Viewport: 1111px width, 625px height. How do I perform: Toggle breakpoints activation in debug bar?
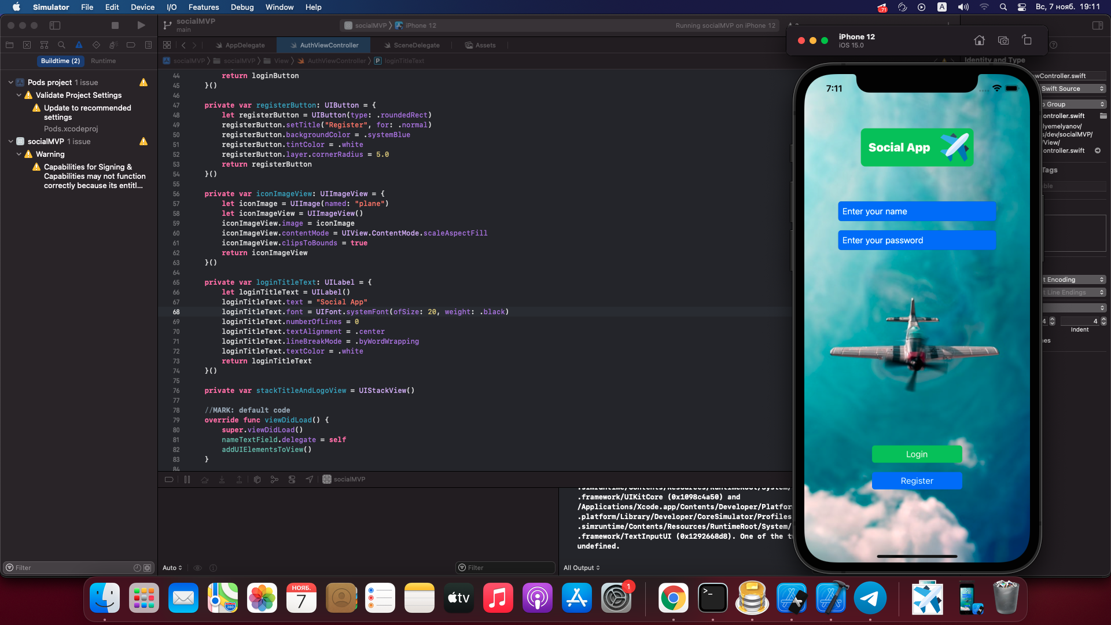click(x=169, y=479)
